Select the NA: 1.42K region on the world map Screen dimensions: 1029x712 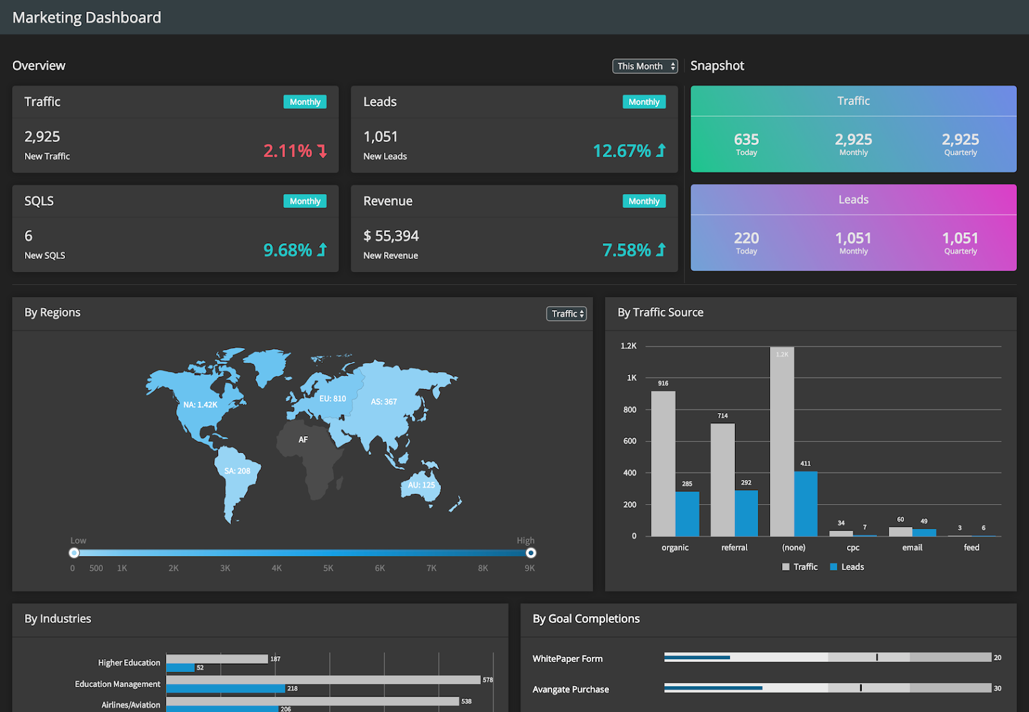[x=201, y=405]
